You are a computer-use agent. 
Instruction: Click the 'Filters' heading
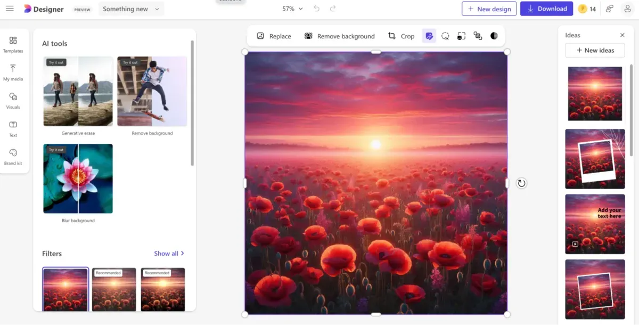tap(52, 254)
